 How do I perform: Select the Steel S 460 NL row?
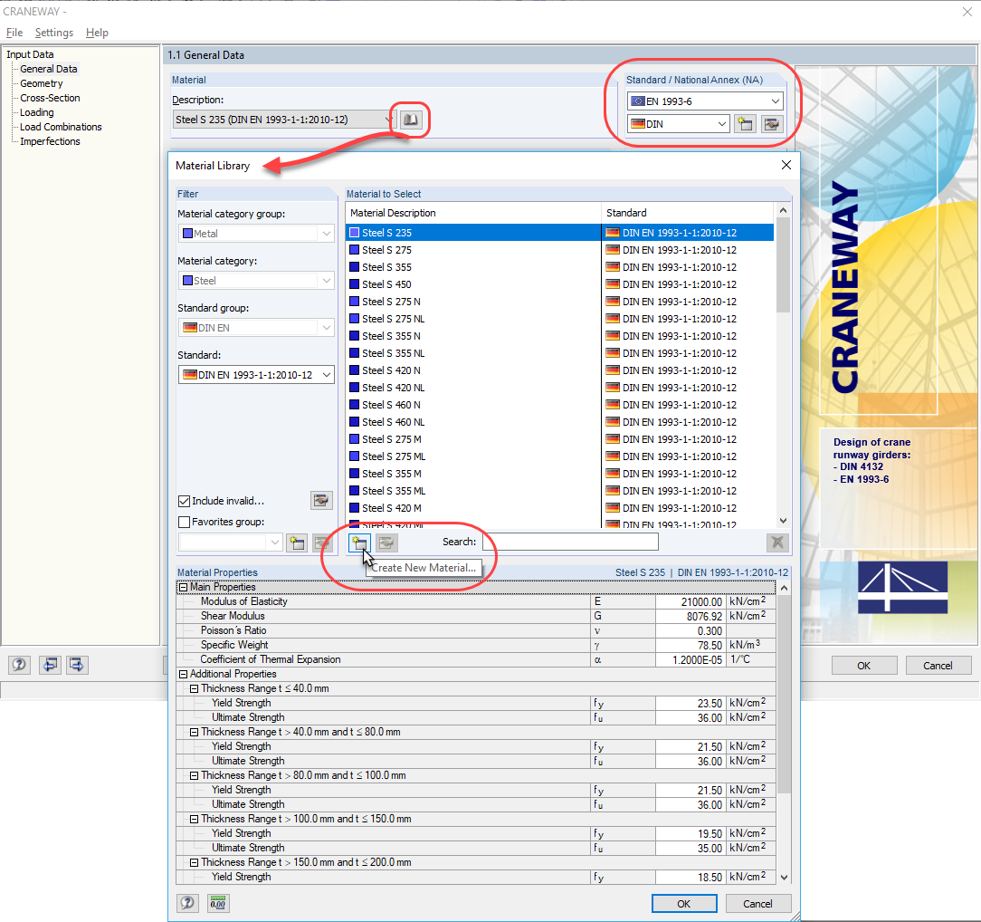tap(560, 422)
